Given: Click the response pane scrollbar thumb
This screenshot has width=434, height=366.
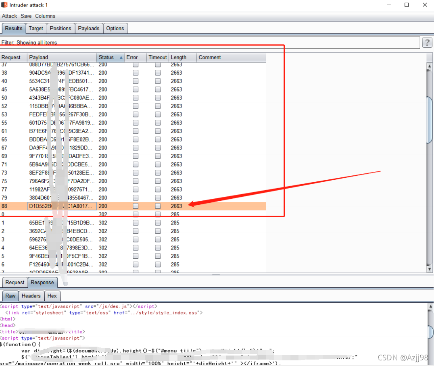Looking at the screenshot, I should click(x=431, y=332).
